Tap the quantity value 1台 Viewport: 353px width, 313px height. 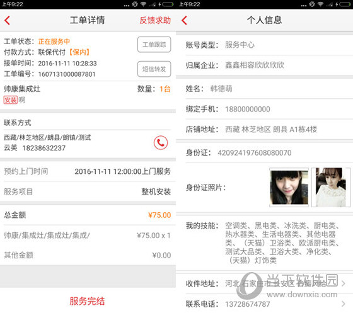click(165, 89)
